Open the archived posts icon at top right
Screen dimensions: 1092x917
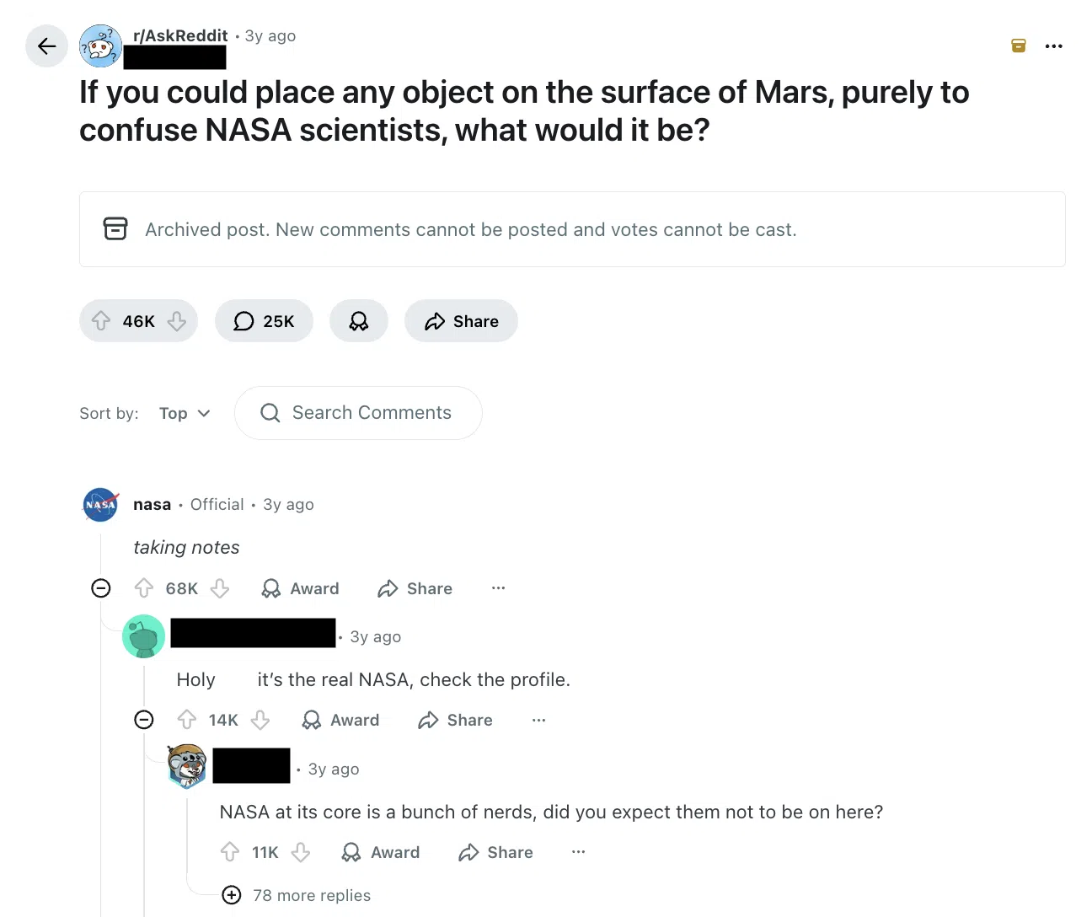(1018, 46)
